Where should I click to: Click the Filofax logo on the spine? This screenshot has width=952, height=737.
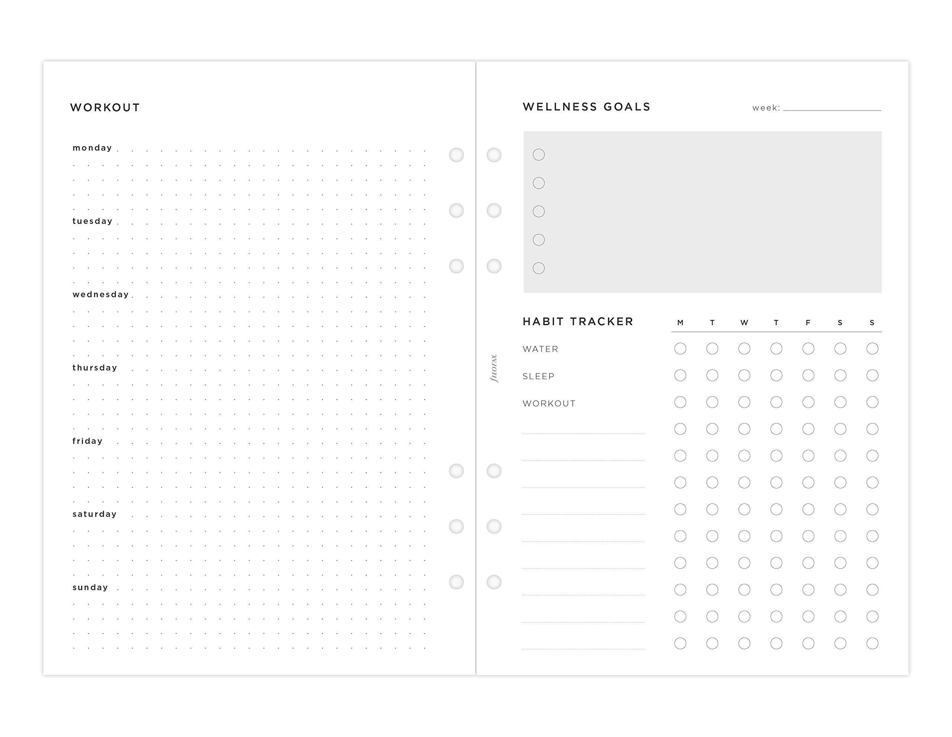point(493,368)
